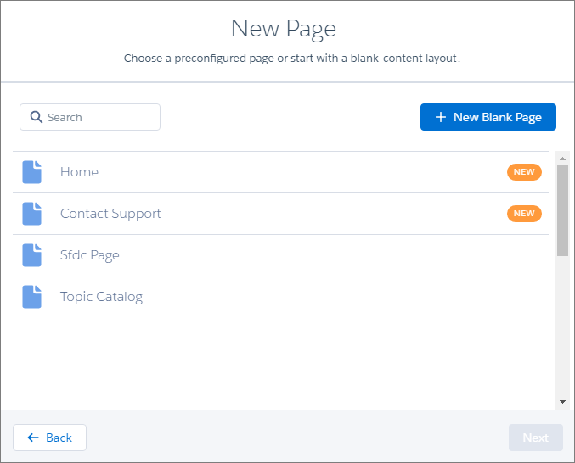Click the Home page file icon
575x463 pixels.
pos(32,172)
